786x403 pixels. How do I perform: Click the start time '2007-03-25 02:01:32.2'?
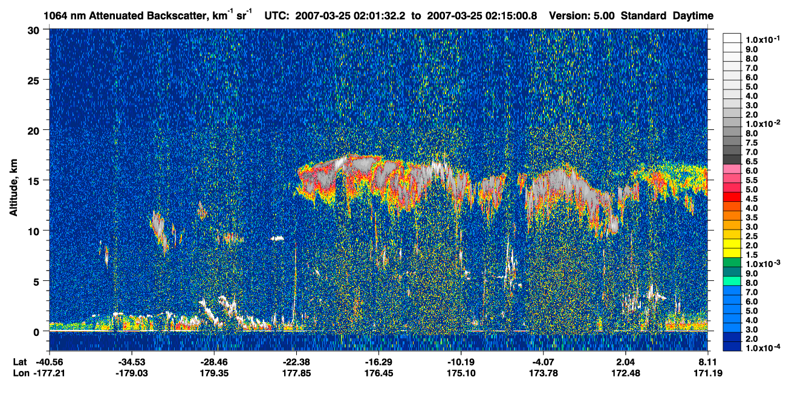click(x=351, y=16)
